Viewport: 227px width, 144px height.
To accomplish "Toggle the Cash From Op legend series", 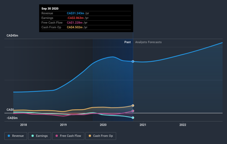I will coord(101,136).
